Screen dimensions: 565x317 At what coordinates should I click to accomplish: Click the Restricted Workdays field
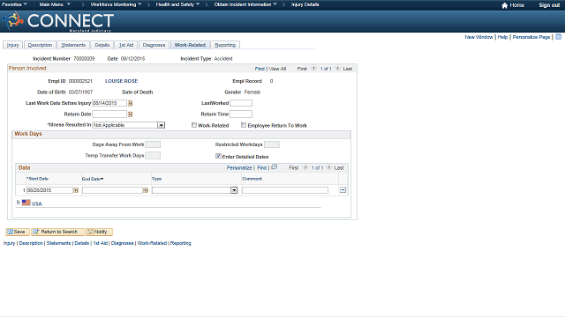coord(271,144)
